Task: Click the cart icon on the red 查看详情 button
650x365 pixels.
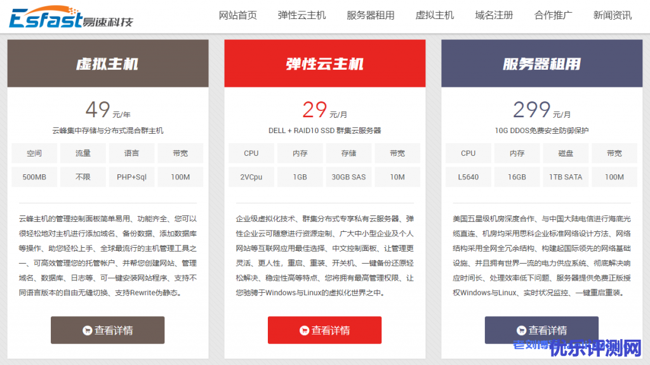Action: coord(304,330)
